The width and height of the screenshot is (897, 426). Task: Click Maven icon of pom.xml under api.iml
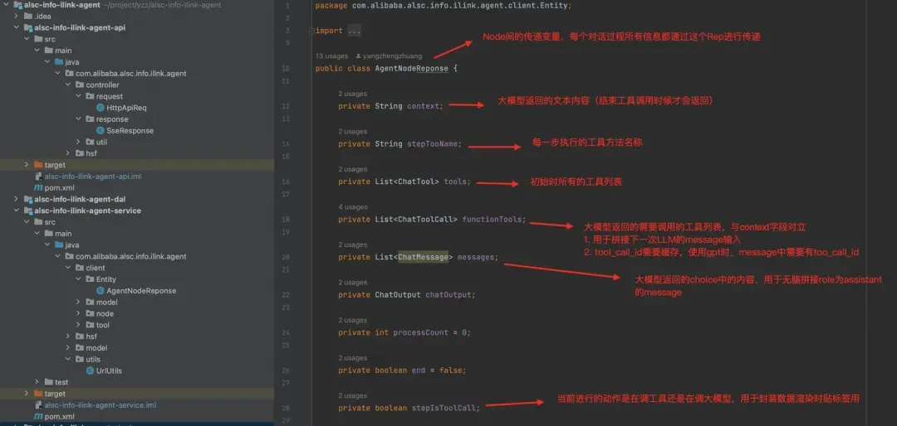click(x=38, y=188)
